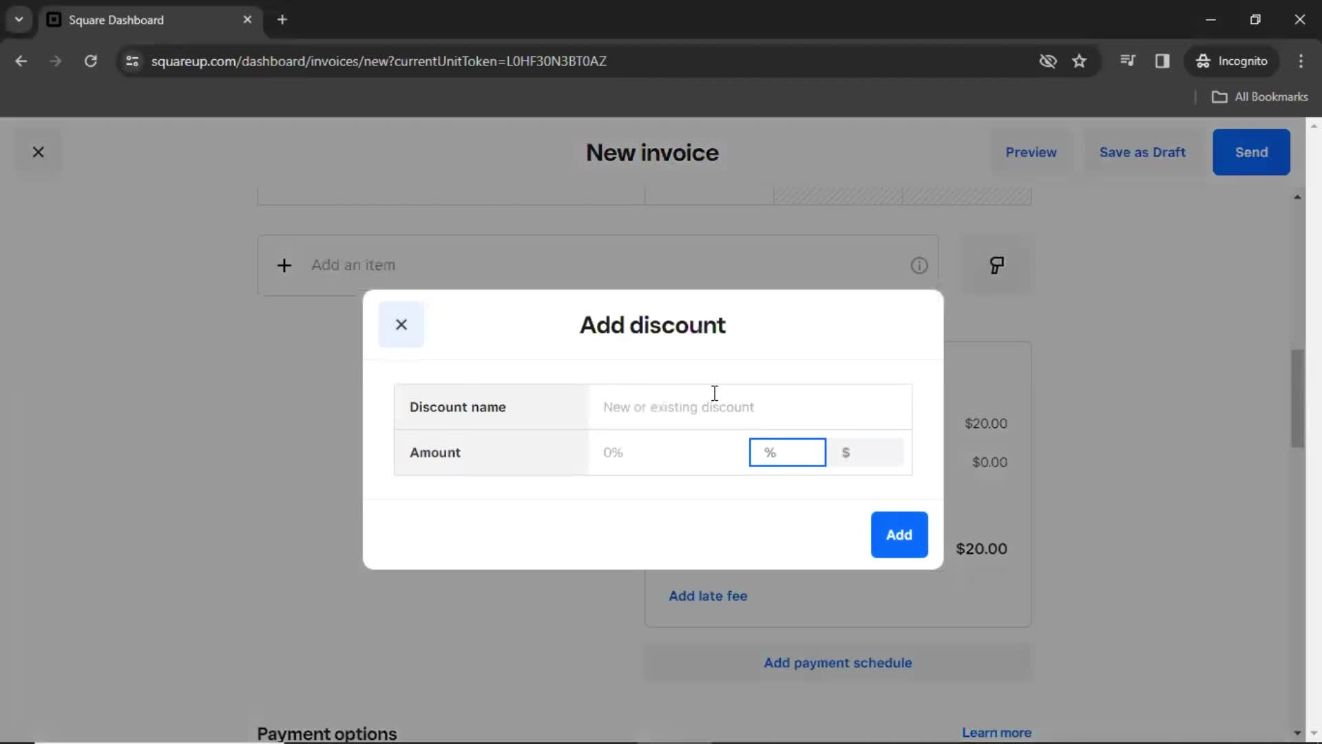Open a new browser tab
This screenshot has width=1322, height=744.
[282, 20]
